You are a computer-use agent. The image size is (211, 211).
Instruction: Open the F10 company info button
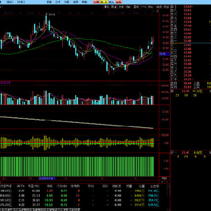144,7
